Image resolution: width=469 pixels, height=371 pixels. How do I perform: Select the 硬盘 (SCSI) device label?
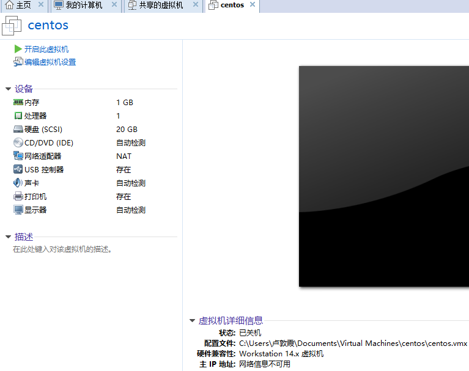pyautogui.click(x=43, y=129)
